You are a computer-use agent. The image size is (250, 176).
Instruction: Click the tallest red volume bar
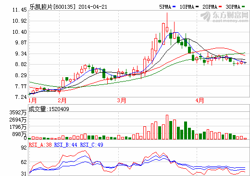(x=167, y=127)
